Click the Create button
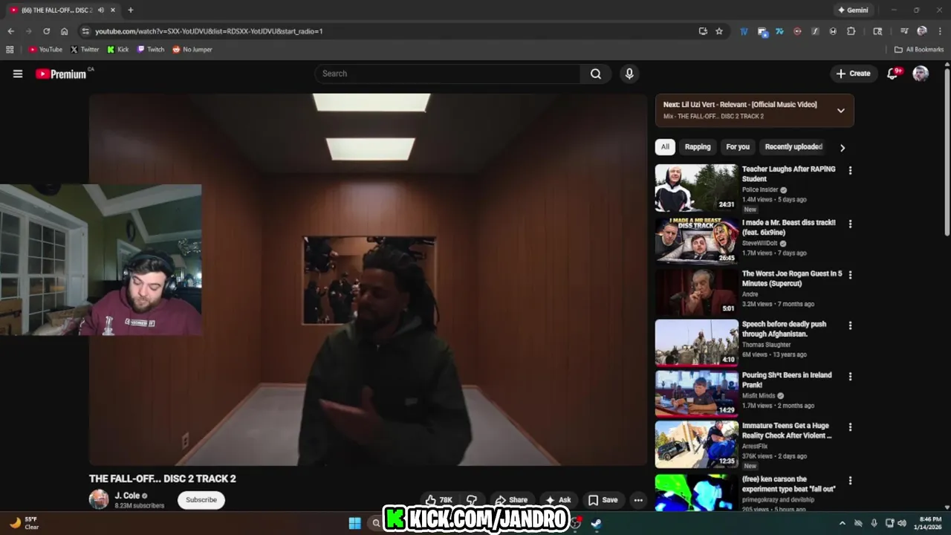The height and width of the screenshot is (535, 951). (853, 74)
